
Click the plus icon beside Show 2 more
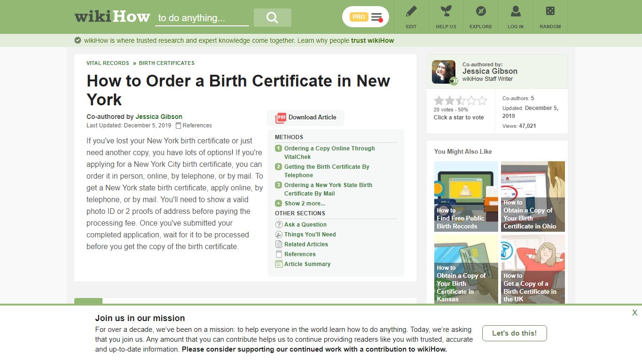pos(279,204)
